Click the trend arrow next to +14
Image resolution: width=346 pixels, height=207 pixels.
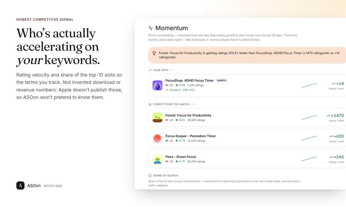333,84
